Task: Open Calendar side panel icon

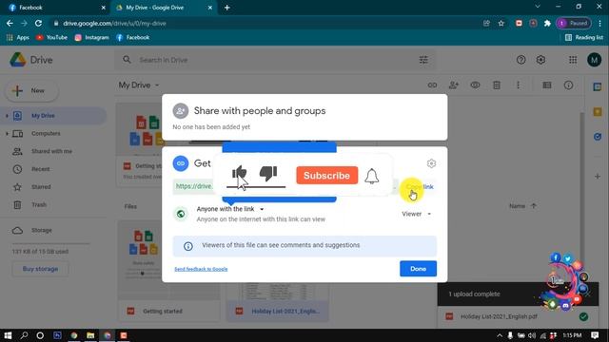Action: (598, 86)
